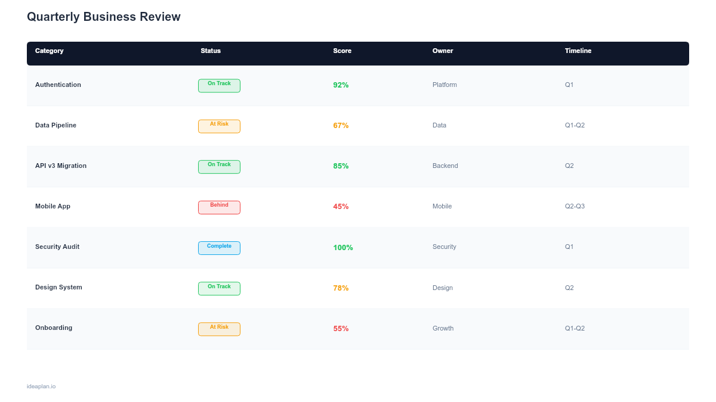Click the "On Track" badge for Design System
This screenshot has width=716, height=402.
click(x=219, y=288)
